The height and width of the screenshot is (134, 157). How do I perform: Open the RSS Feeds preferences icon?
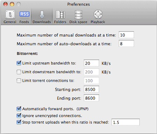pyautogui.click(x=24, y=14)
